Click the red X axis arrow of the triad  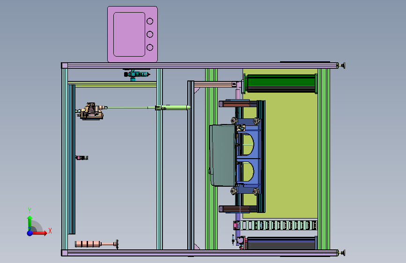pyautogui.click(x=39, y=233)
